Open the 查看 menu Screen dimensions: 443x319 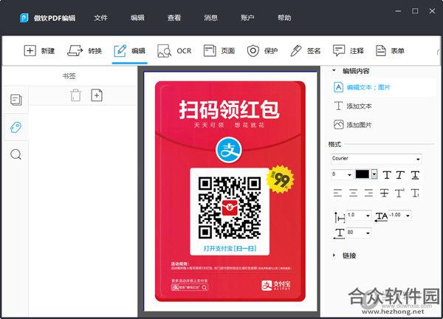[x=174, y=18]
